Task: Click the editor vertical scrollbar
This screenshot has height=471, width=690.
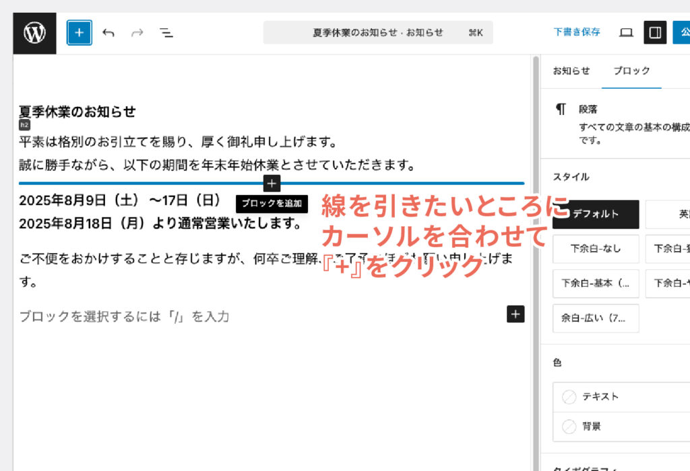Action: (536, 262)
